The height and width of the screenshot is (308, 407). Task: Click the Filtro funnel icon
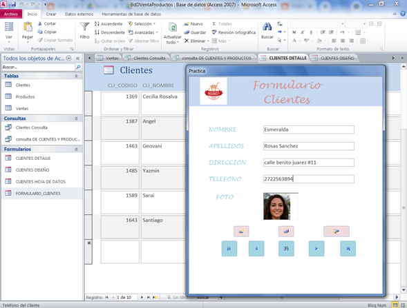click(84, 27)
